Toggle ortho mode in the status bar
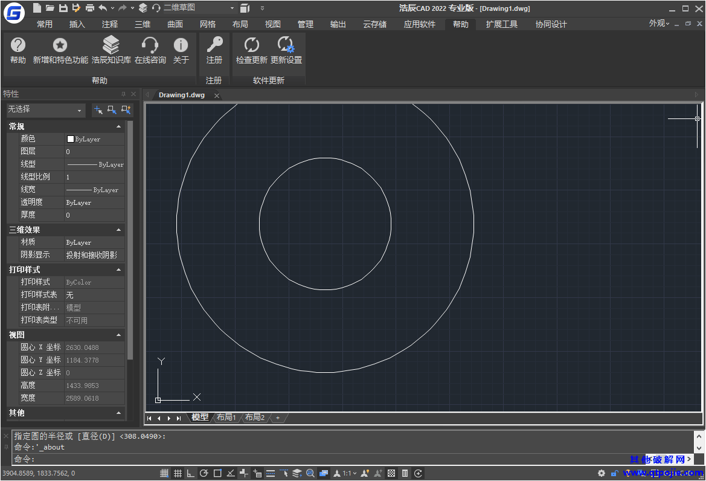706x481 pixels. click(x=191, y=473)
